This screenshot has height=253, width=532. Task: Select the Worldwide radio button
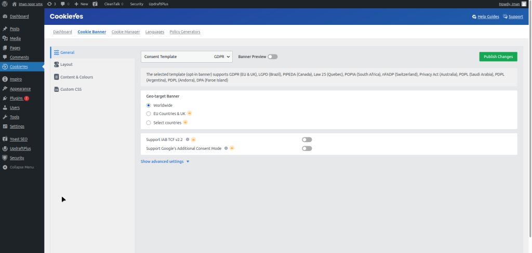click(x=149, y=105)
